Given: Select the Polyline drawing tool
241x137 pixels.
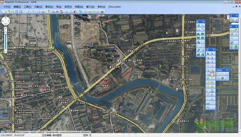Looking at the screenshot, I should (x=198, y=30).
